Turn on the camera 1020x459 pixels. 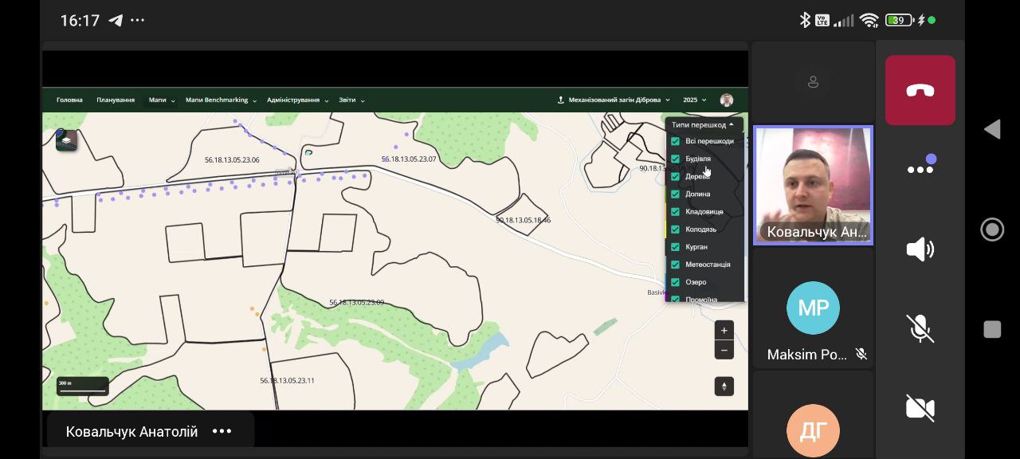pos(920,408)
